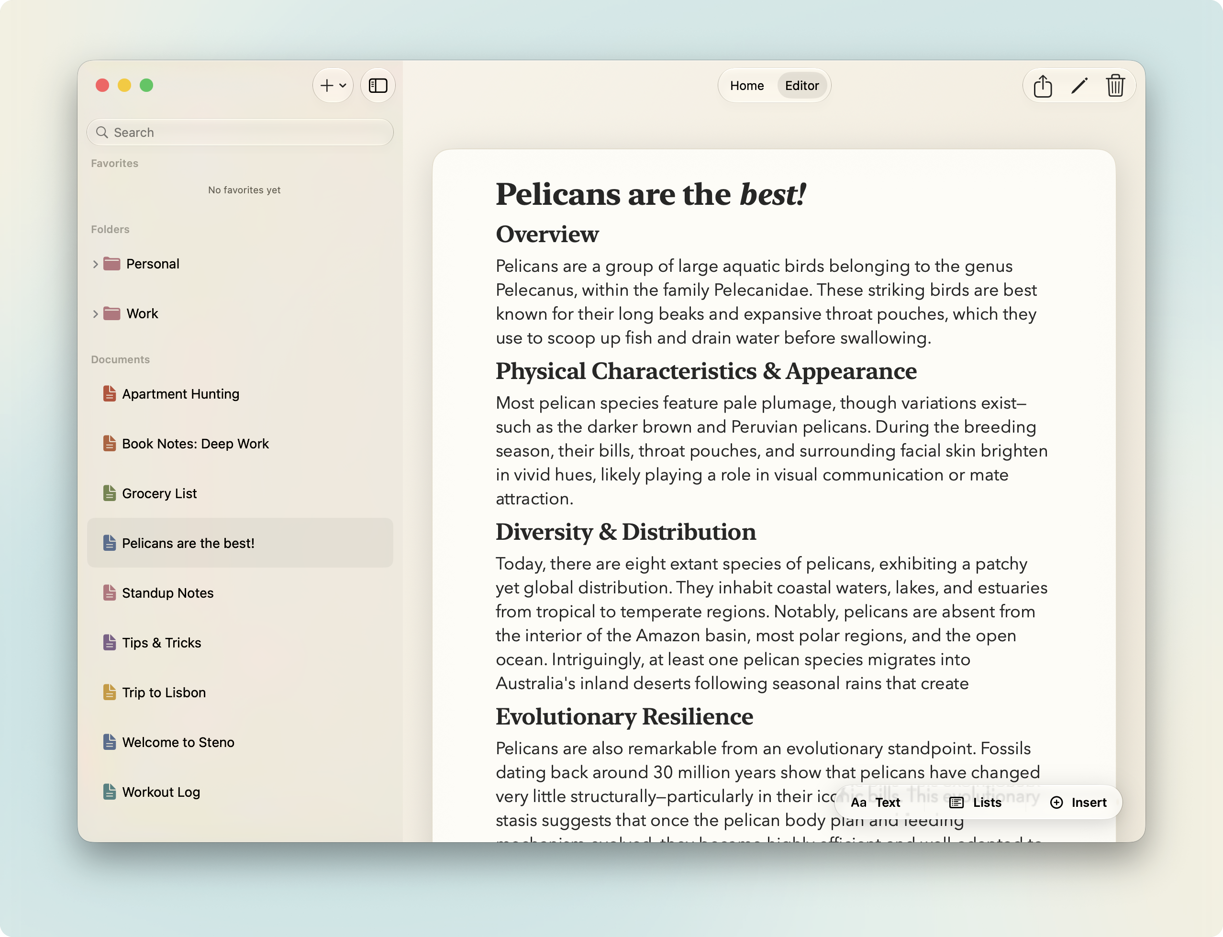Minimize window with yellow button

[x=124, y=85]
